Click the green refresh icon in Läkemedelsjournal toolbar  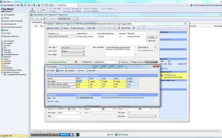point(44,19)
